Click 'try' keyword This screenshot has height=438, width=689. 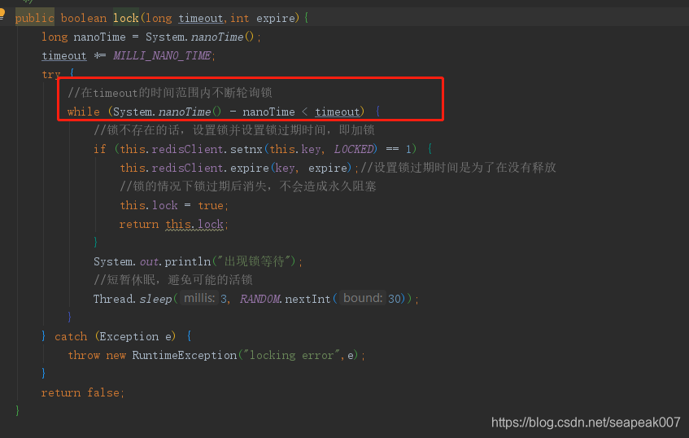click(51, 74)
